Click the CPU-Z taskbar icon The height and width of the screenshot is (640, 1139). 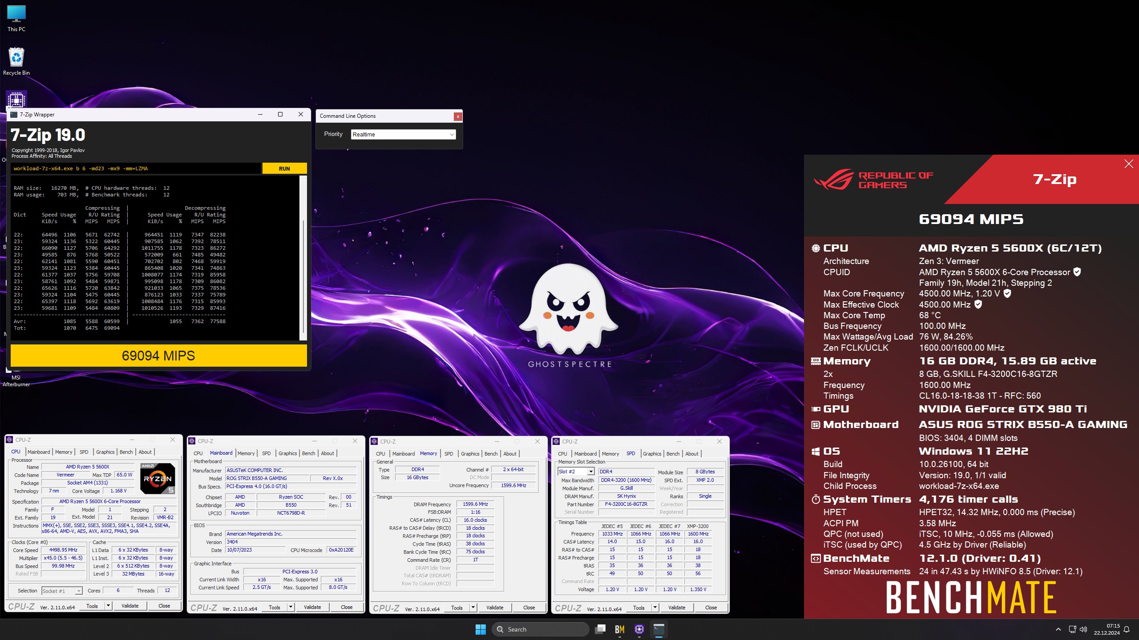(x=639, y=629)
